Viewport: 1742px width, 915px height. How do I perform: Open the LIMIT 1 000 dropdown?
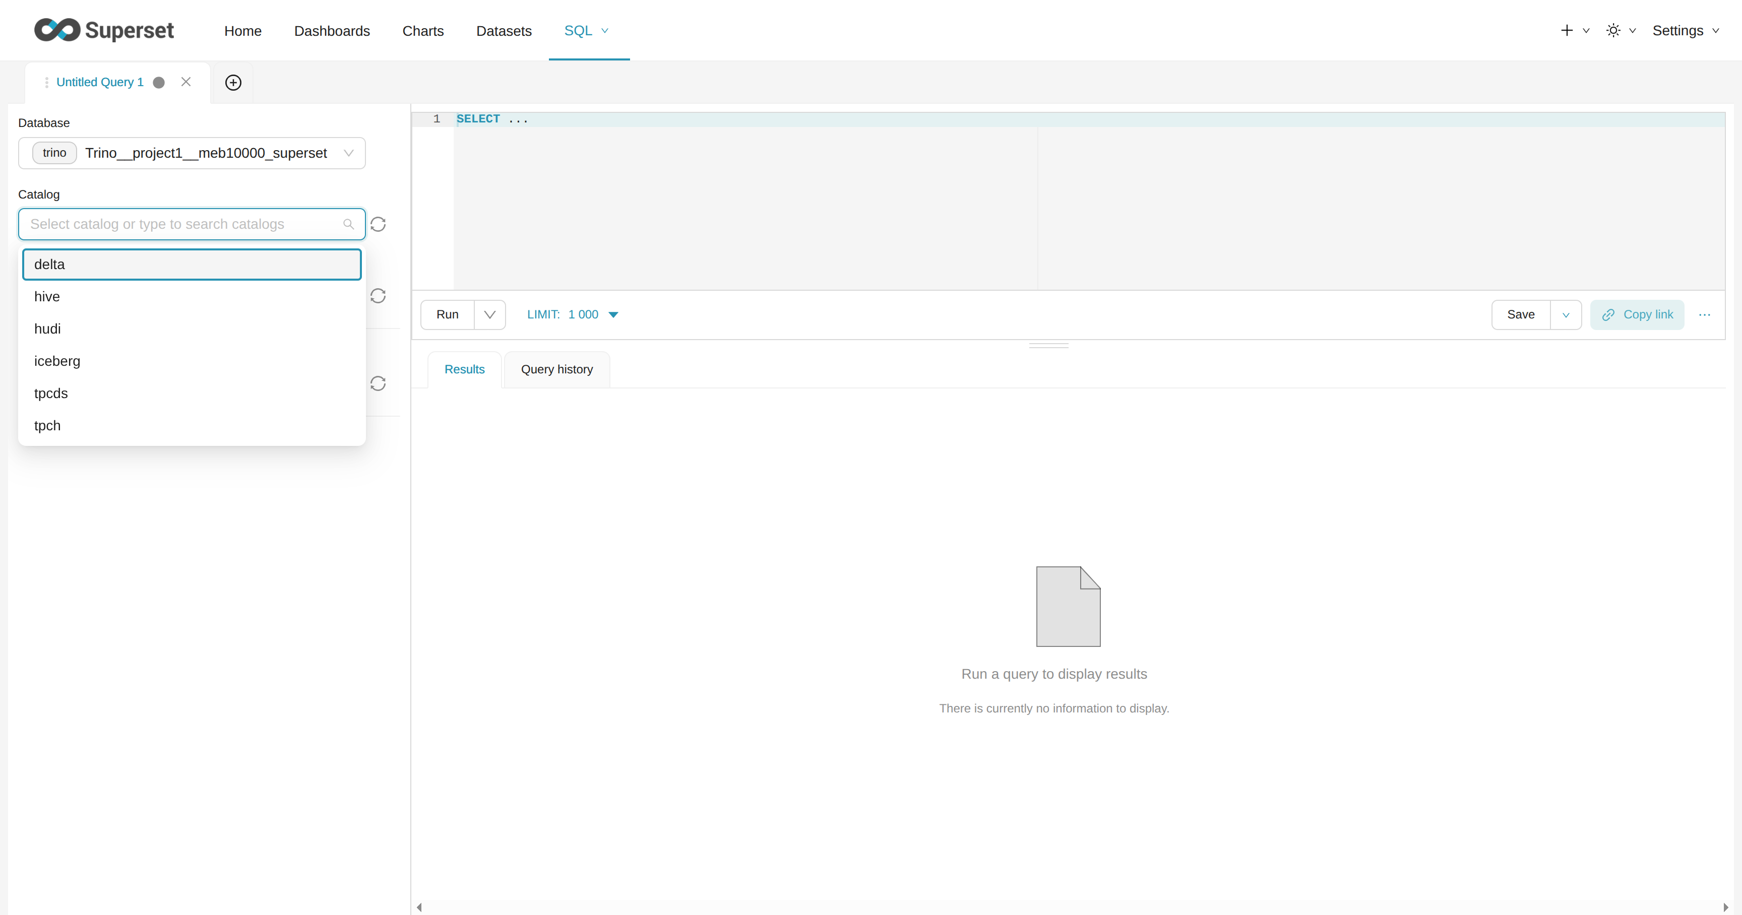tap(573, 315)
